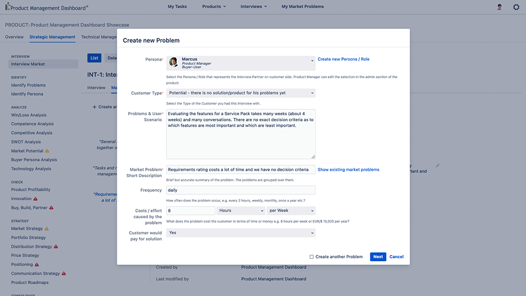Click the alert icon beside Buy, Build, Partner

52,208
